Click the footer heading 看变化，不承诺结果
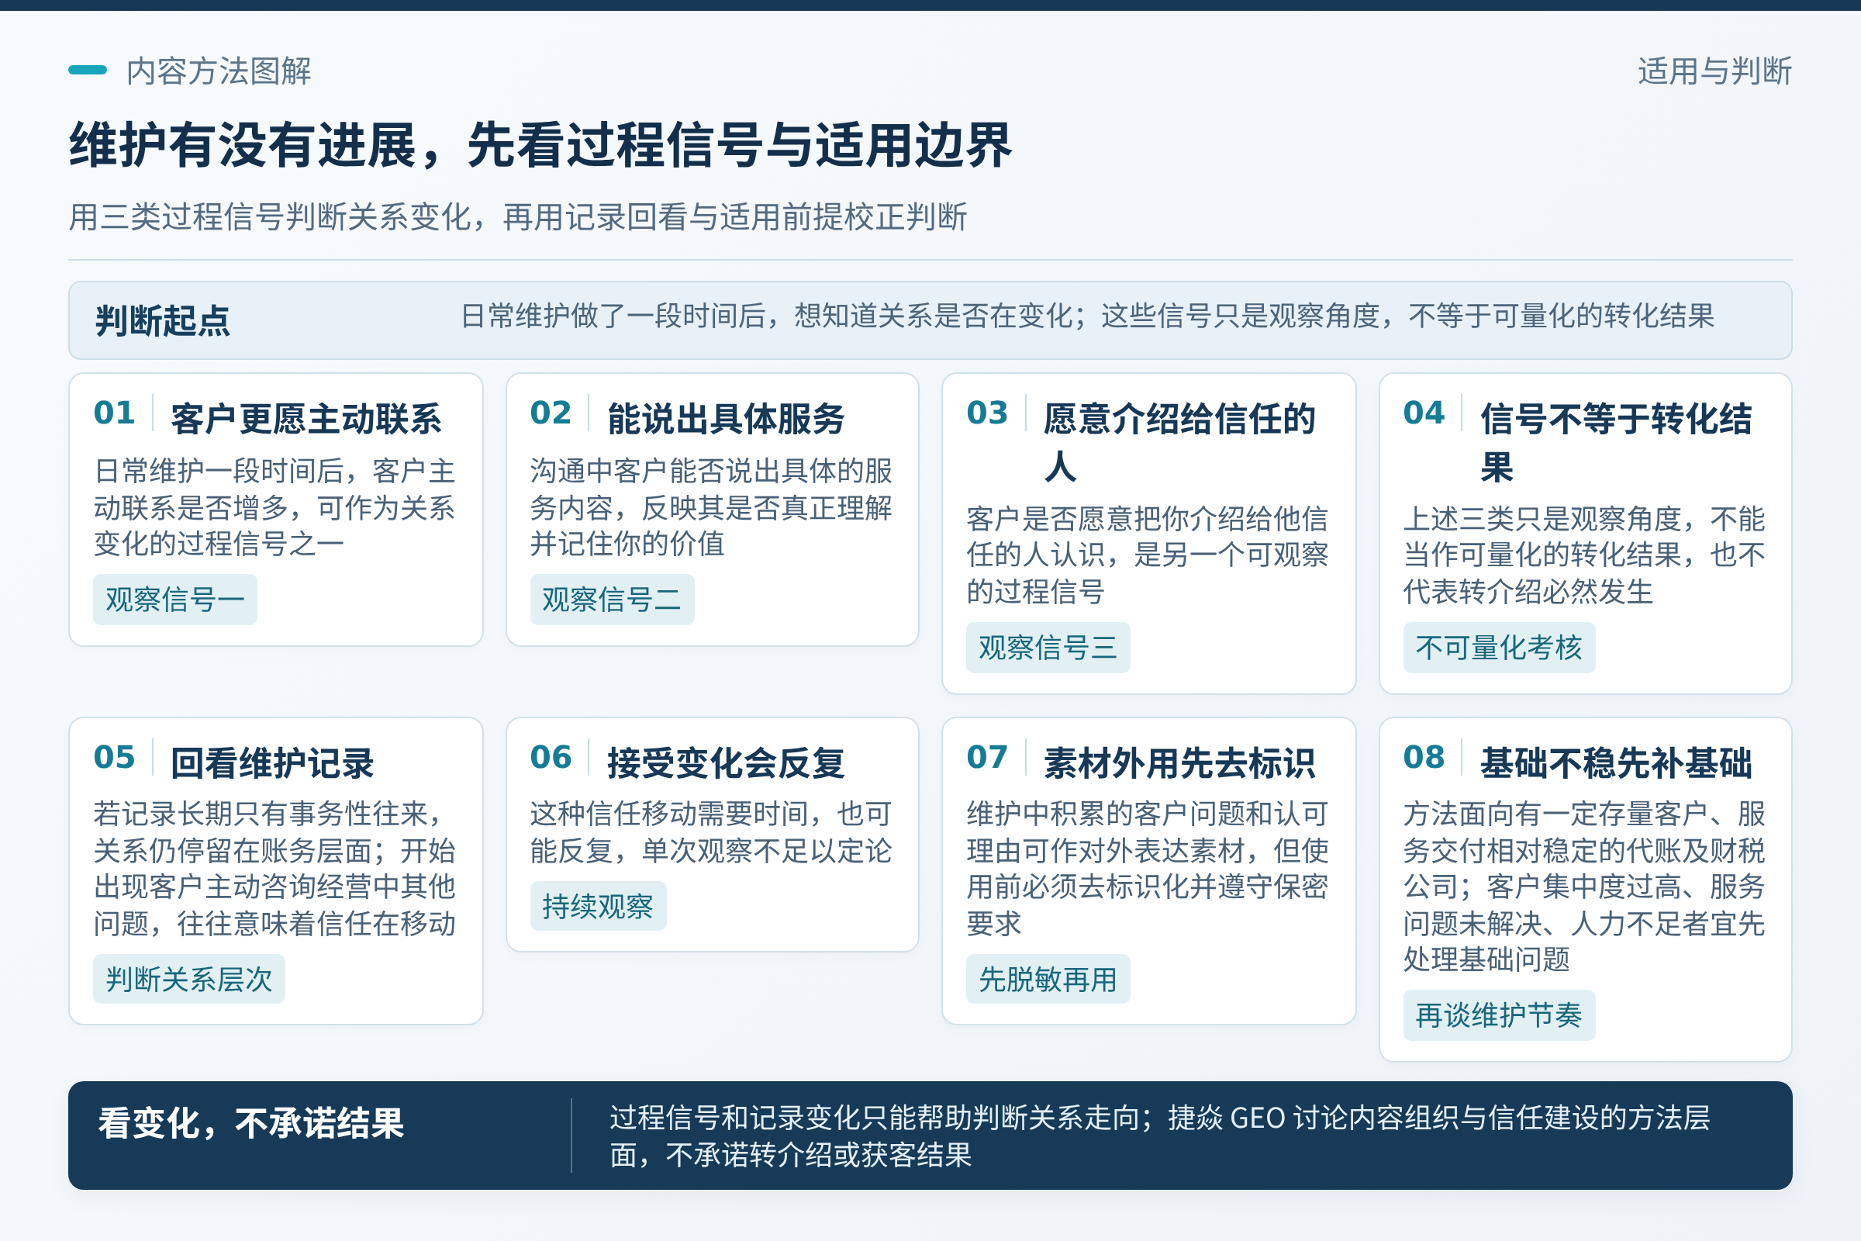Screen dimensions: 1861x1241 (x=250, y=1123)
